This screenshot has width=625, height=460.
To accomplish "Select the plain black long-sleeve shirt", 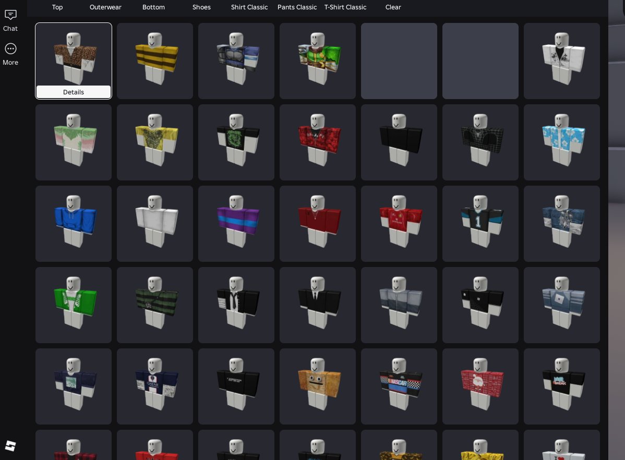I will click(399, 142).
